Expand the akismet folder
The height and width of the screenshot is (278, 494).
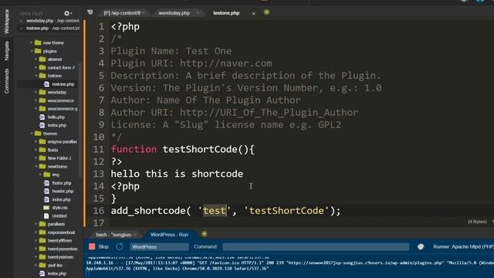point(36,59)
